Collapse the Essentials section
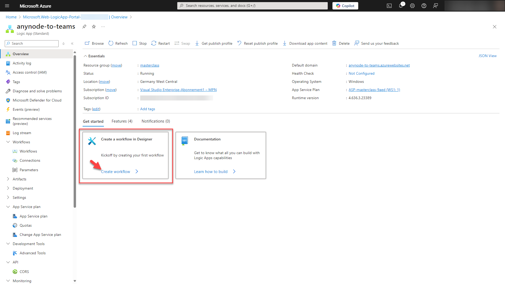Viewport: 505px width, 284px height. [x=85, y=56]
